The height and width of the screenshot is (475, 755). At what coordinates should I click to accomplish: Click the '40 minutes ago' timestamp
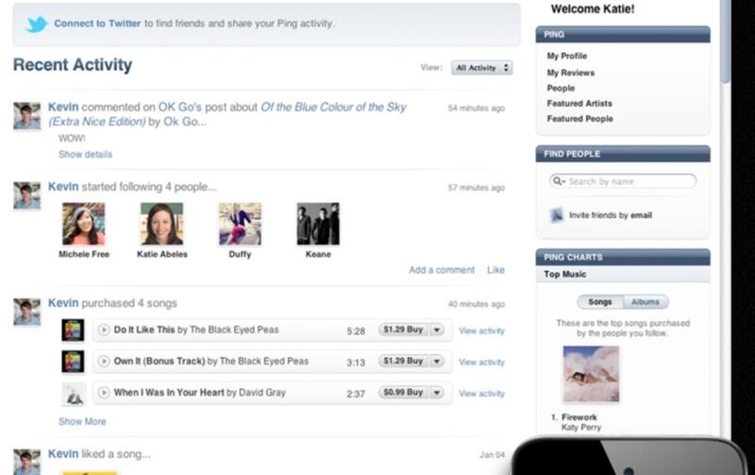click(477, 304)
